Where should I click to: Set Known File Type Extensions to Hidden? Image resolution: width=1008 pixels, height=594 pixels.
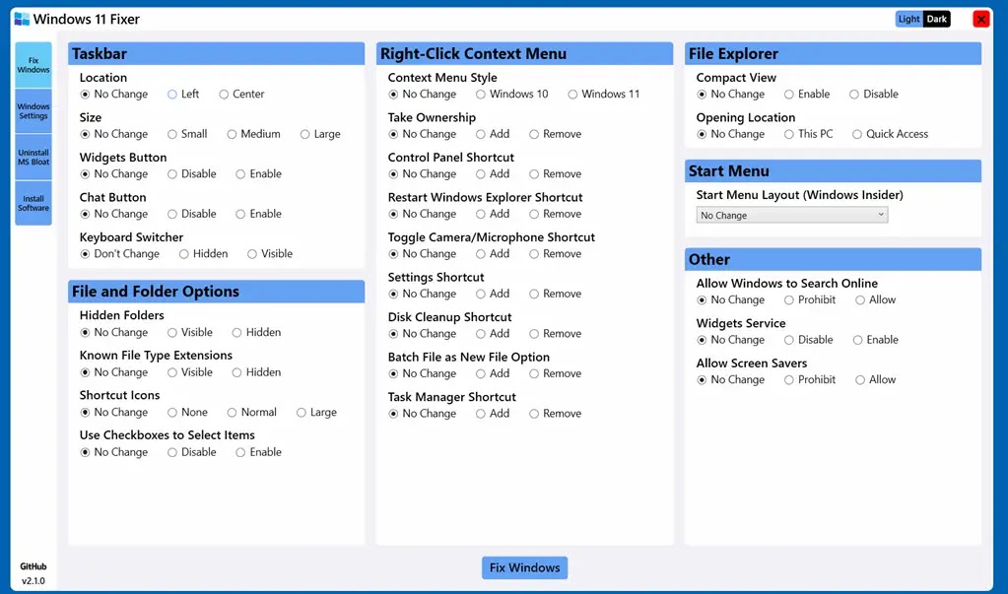(256, 372)
